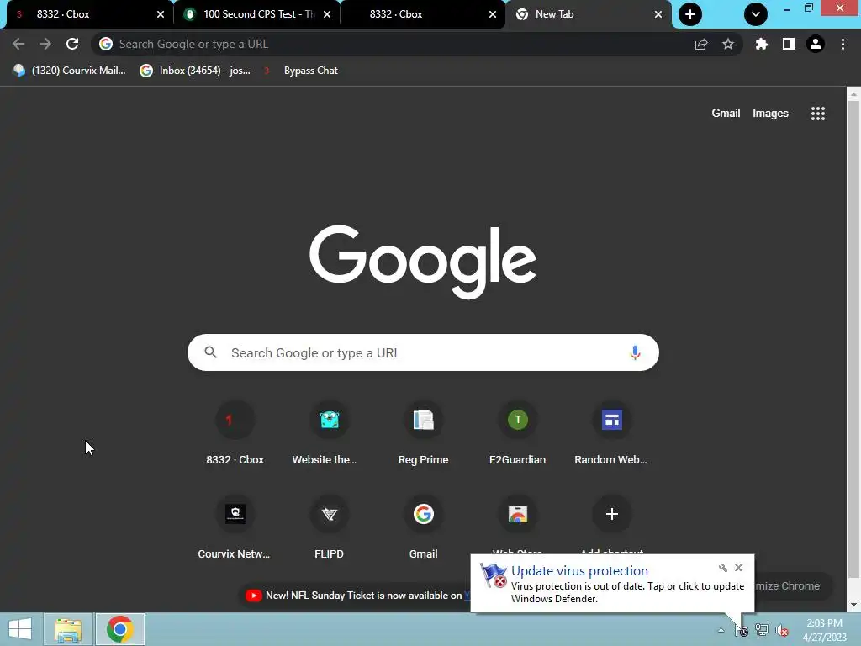Expand the tab search dropdown arrow
This screenshot has height=646, width=861.
tap(756, 14)
